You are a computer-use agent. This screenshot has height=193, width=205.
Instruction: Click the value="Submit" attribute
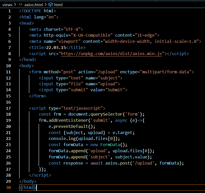pos(108,90)
